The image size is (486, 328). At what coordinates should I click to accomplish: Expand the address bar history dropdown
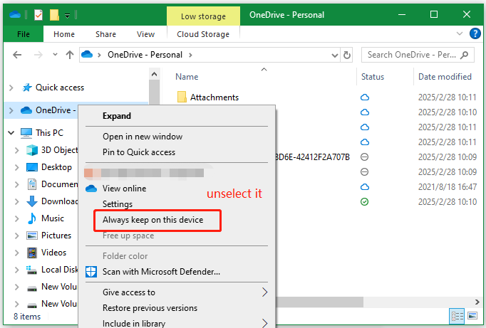[x=335, y=55]
